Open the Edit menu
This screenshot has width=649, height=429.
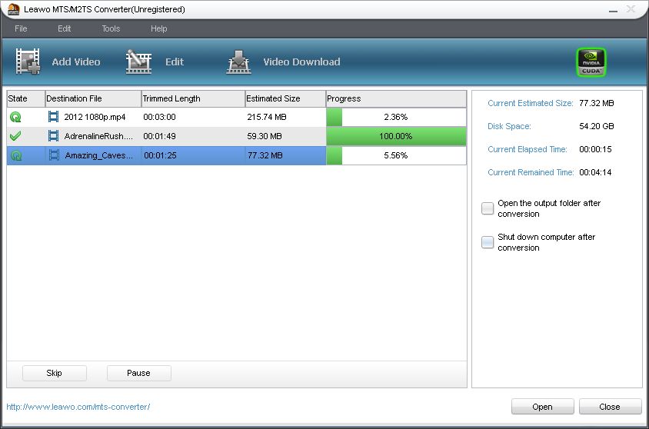64,28
